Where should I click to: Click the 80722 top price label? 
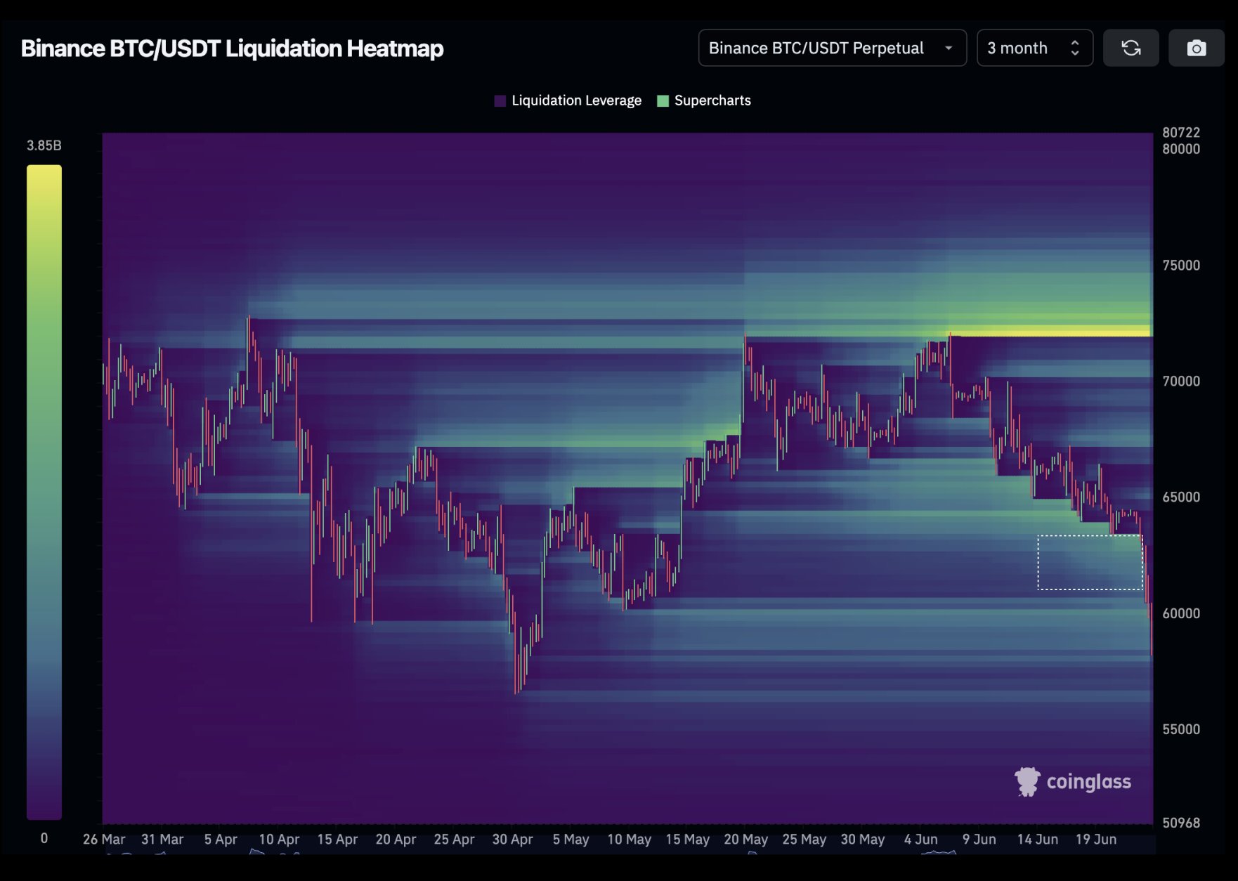point(1181,132)
